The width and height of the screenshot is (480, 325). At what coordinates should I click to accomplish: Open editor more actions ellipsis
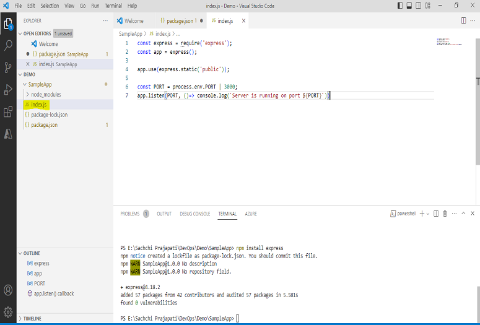click(x=473, y=20)
